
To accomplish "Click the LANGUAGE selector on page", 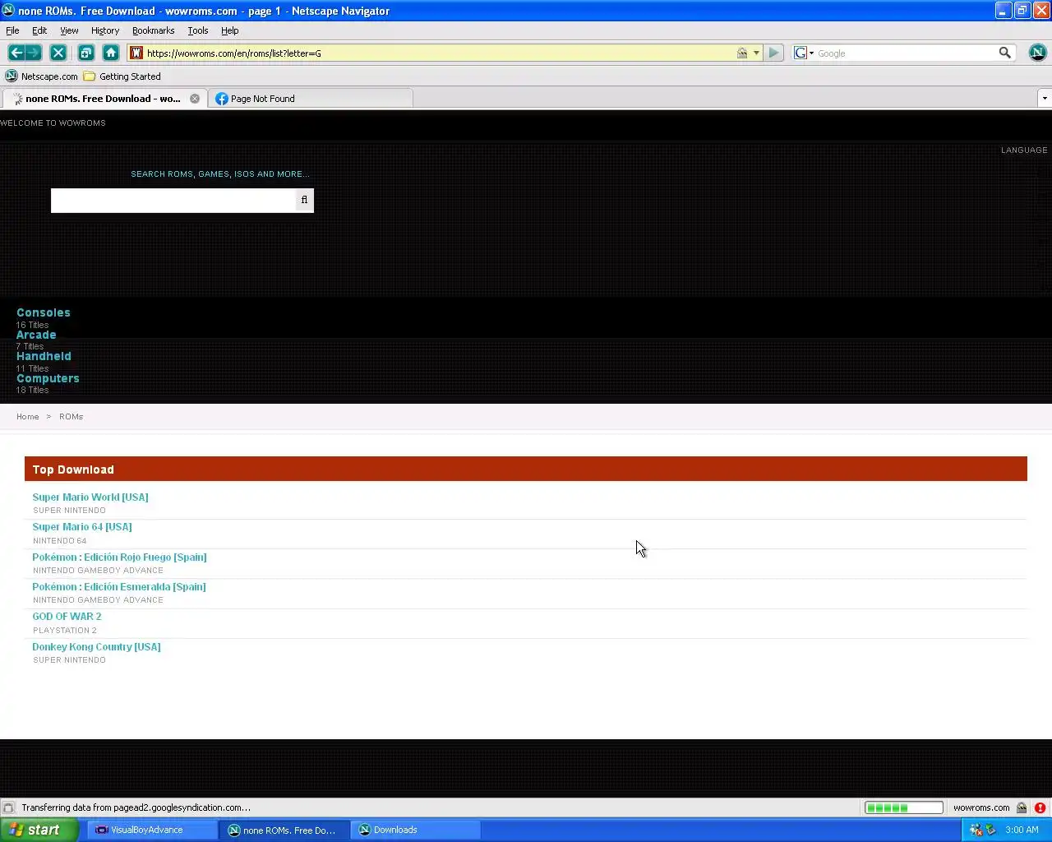I will pos(1024,150).
